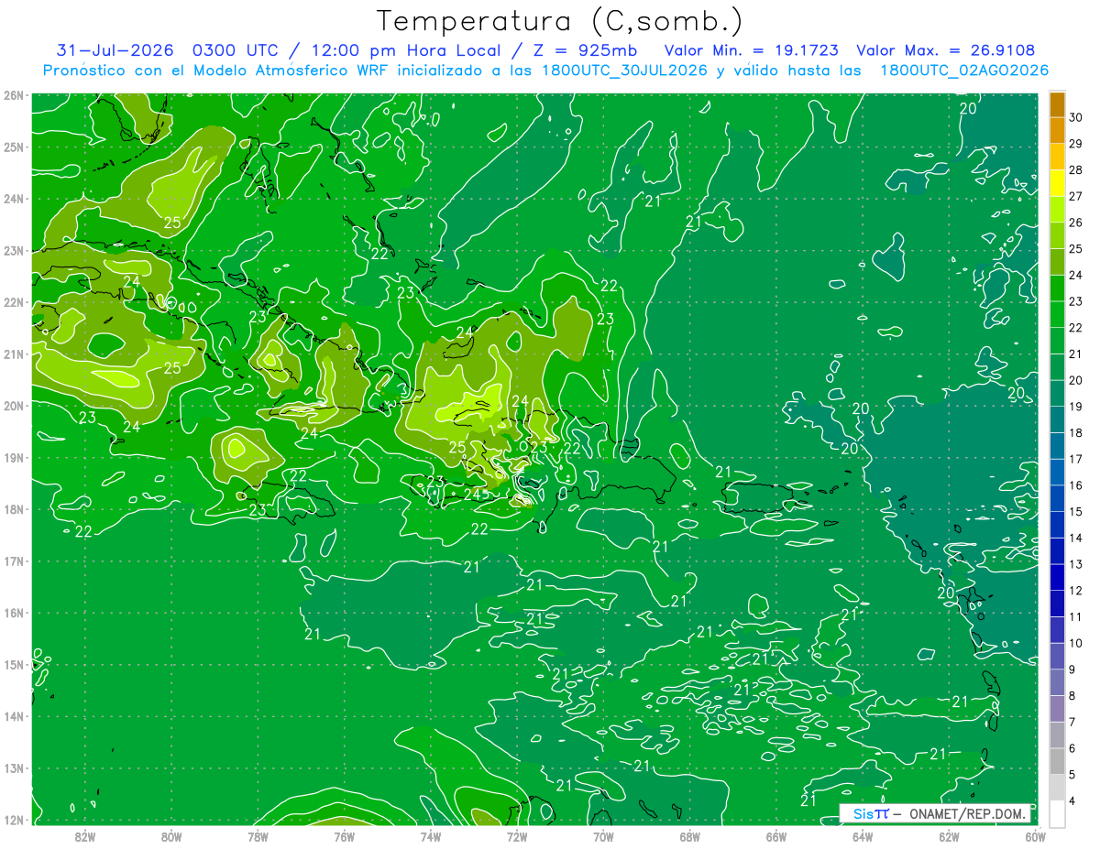
Task: Click the '23N' latitude axis label
Action: click(x=14, y=250)
